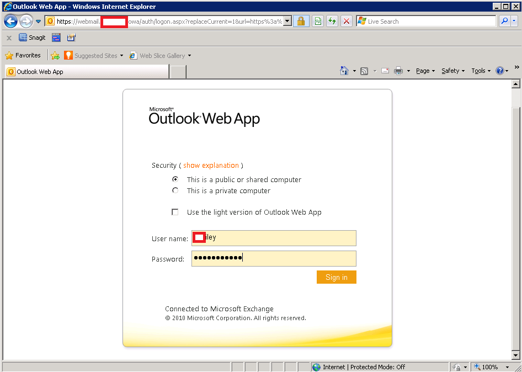This screenshot has width=522, height=372.
Task: Click the Web Slice Gallery IE icon
Action: (133, 56)
